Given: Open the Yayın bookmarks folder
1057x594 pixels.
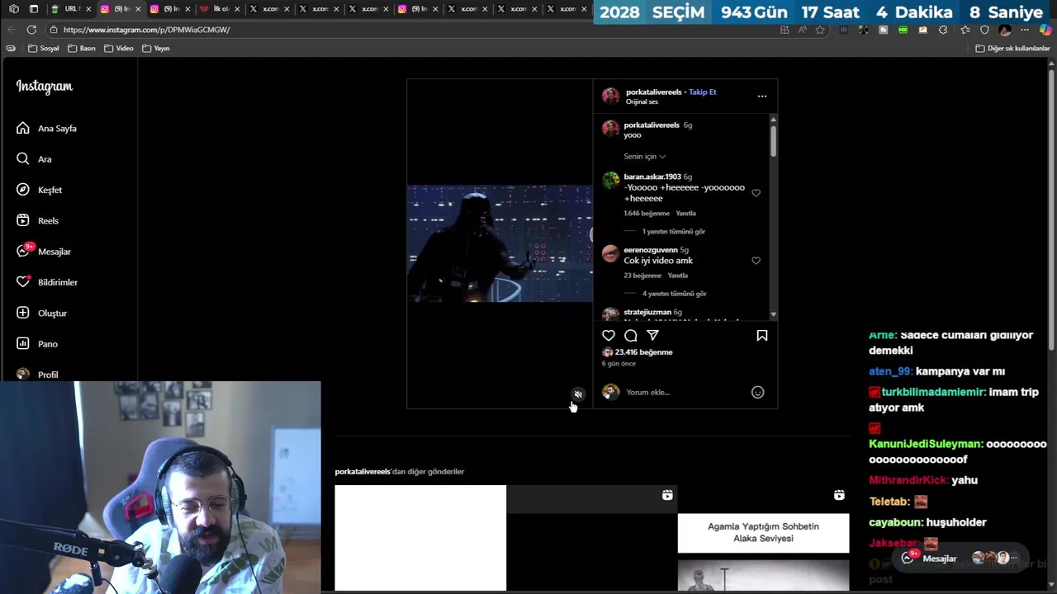Looking at the screenshot, I should pyautogui.click(x=156, y=49).
